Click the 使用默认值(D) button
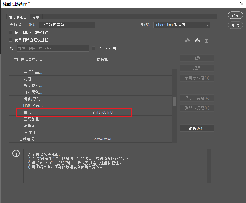Viewport: 246px width, 203px height. click(197, 78)
